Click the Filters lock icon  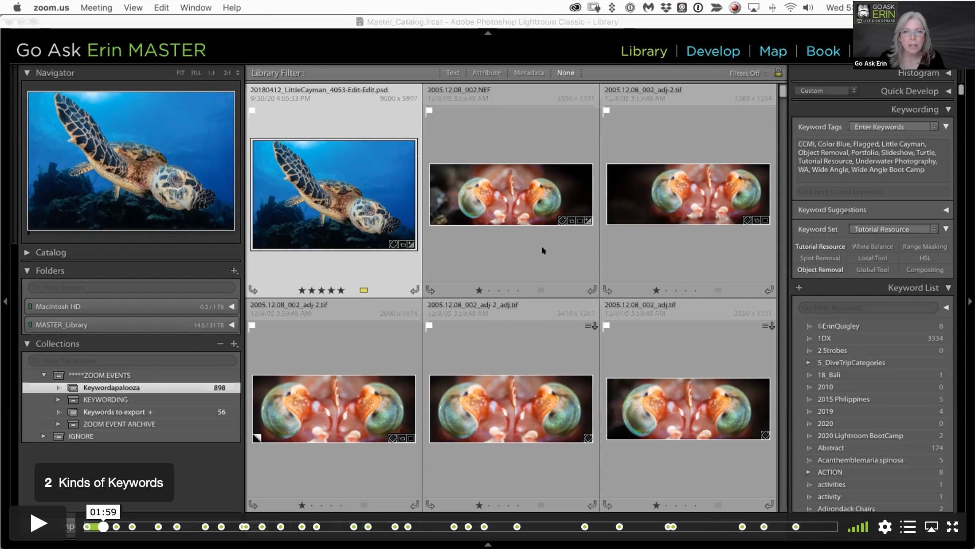(778, 73)
